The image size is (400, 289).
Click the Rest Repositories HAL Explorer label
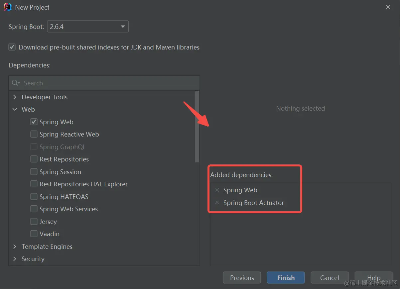click(x=83, y=184)
